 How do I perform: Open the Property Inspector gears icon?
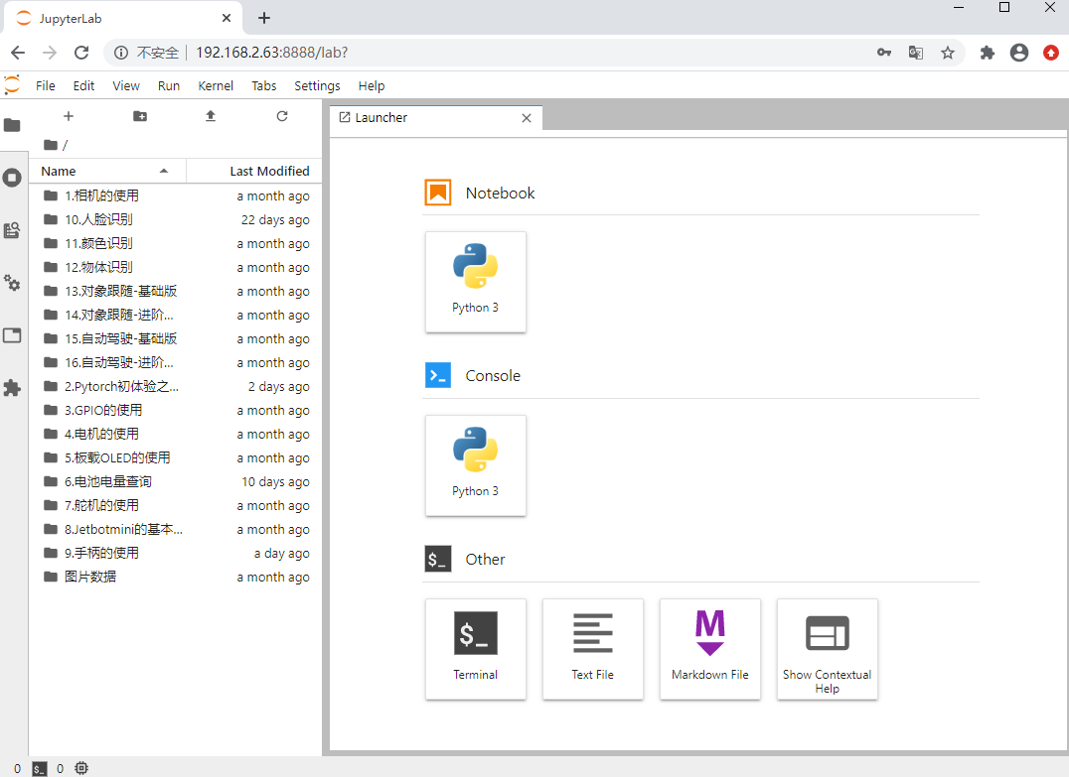[x=12, y=283]
